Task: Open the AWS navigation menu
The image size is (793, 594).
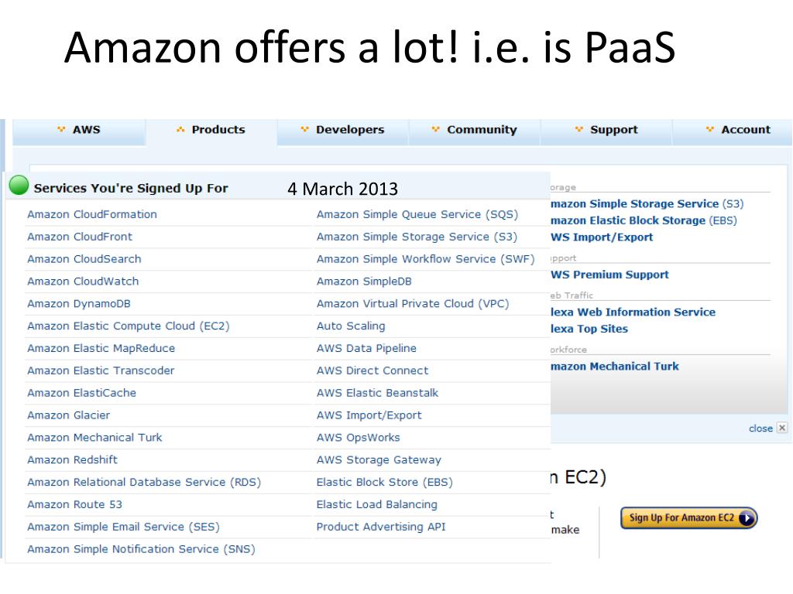Action: (79, 130)
